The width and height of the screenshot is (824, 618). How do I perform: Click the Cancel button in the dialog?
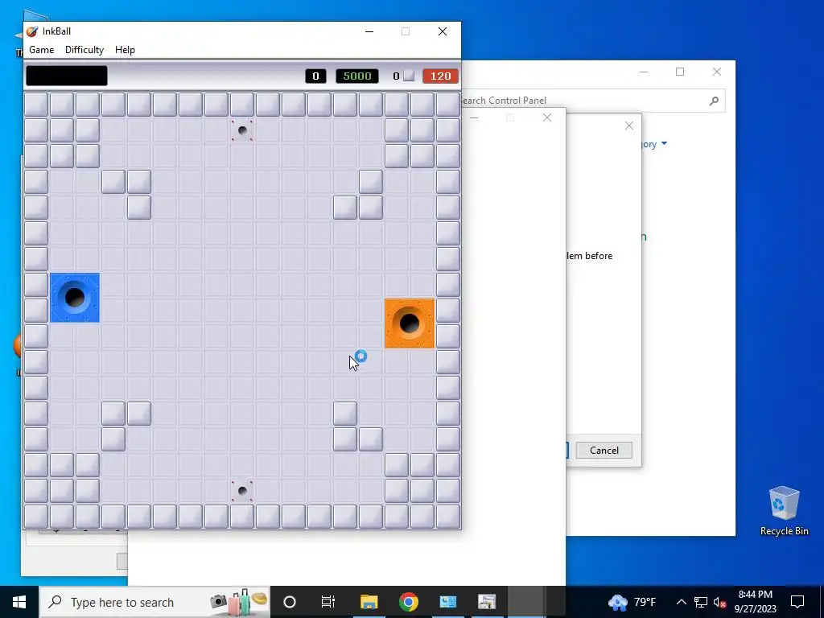[604, 451]
